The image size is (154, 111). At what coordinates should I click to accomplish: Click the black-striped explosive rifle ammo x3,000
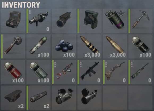[x=89, y=46]
